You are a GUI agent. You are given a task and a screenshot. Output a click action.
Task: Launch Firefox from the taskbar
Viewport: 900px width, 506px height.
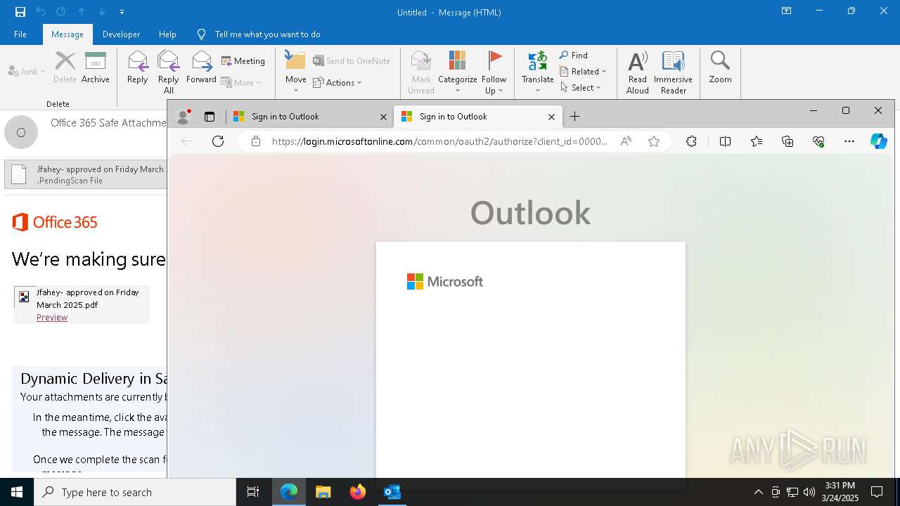point(358,492)
